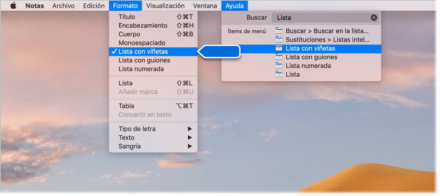The height and width of the screenshot is (196, 440).
Task: Close the Formato menu in menu bar
Action: pos(125,6)
